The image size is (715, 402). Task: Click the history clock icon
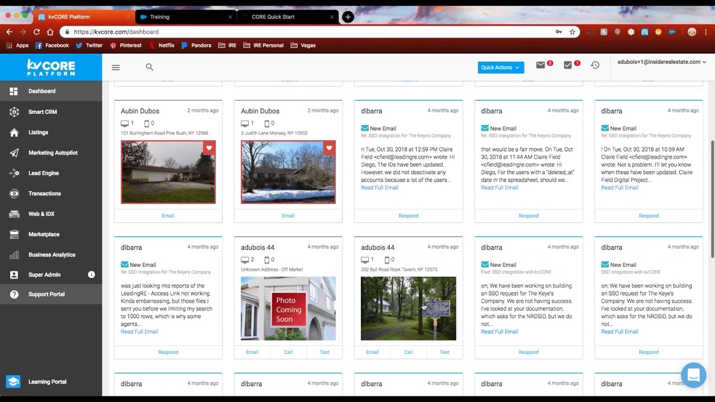point(595,65)
